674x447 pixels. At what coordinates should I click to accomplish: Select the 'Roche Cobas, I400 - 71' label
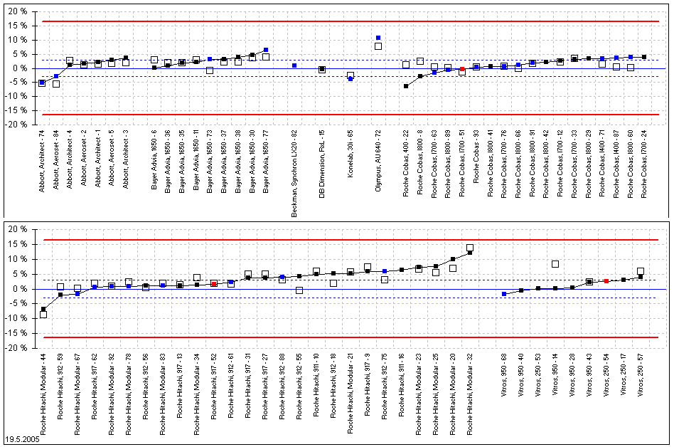(602, 163)
